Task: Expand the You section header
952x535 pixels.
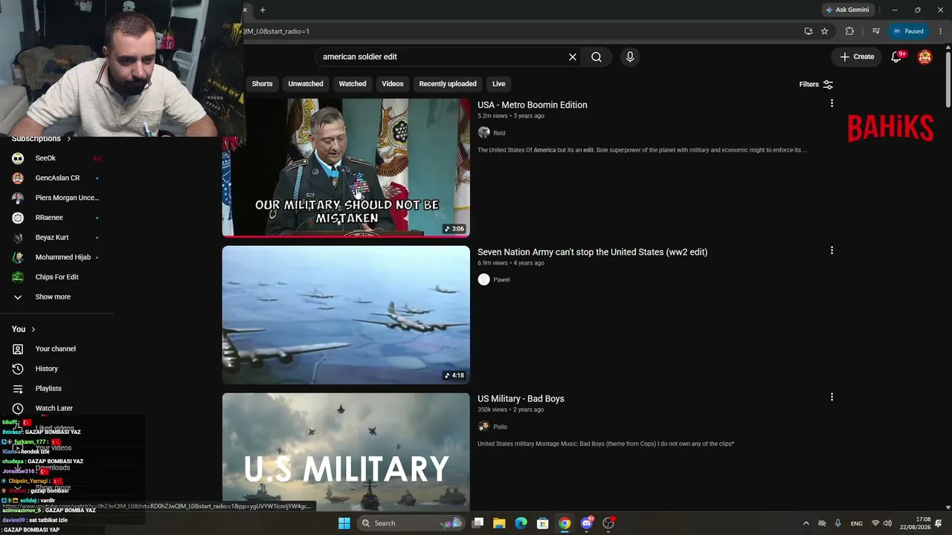Action: (23, 329)
